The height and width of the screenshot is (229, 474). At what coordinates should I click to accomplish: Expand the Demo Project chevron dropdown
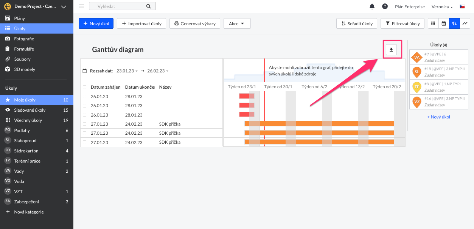pos(63,7)
